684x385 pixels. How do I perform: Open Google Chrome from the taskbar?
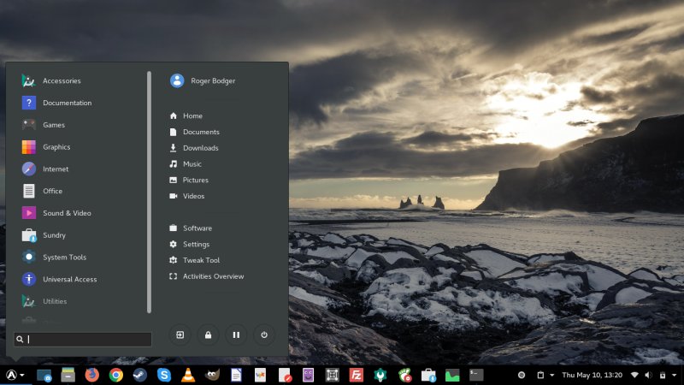[x=116, y=375]
